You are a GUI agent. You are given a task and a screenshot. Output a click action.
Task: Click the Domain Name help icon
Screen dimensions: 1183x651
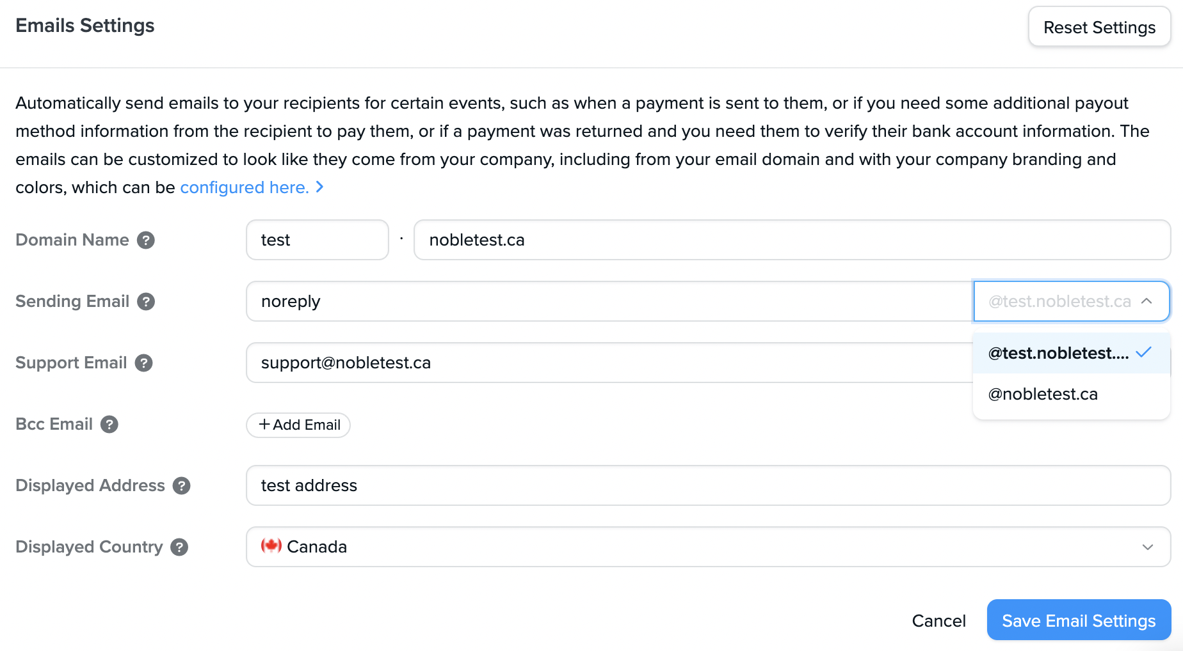[x=146, y=240]
